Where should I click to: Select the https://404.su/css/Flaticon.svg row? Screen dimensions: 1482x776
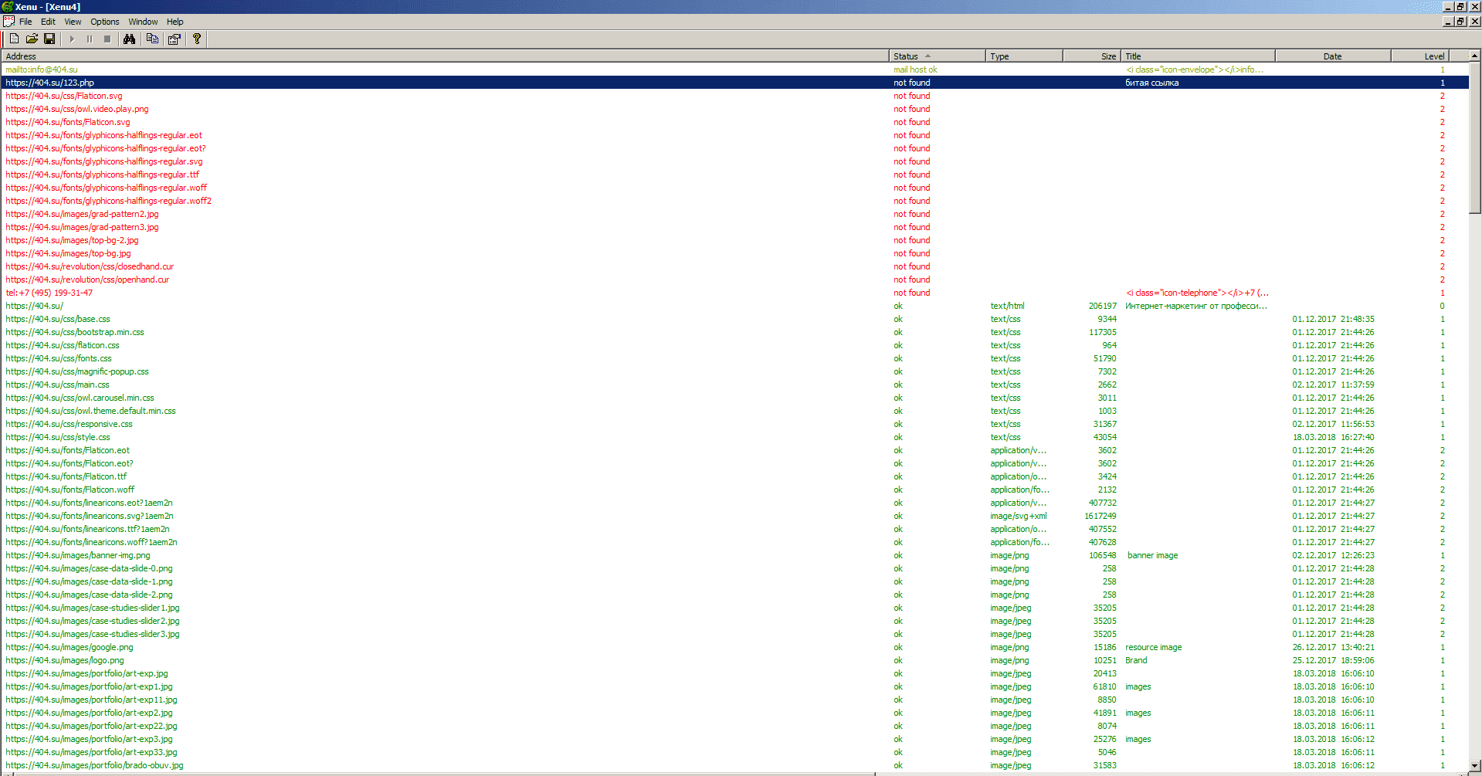[734, 96]
